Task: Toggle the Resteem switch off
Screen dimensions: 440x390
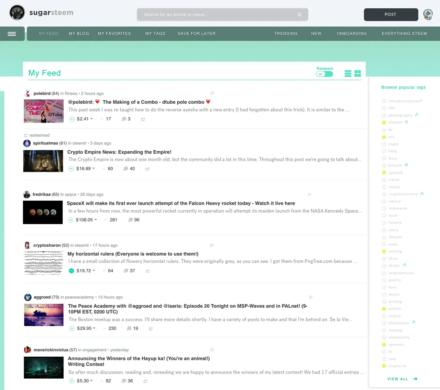Action: (324, 74)
